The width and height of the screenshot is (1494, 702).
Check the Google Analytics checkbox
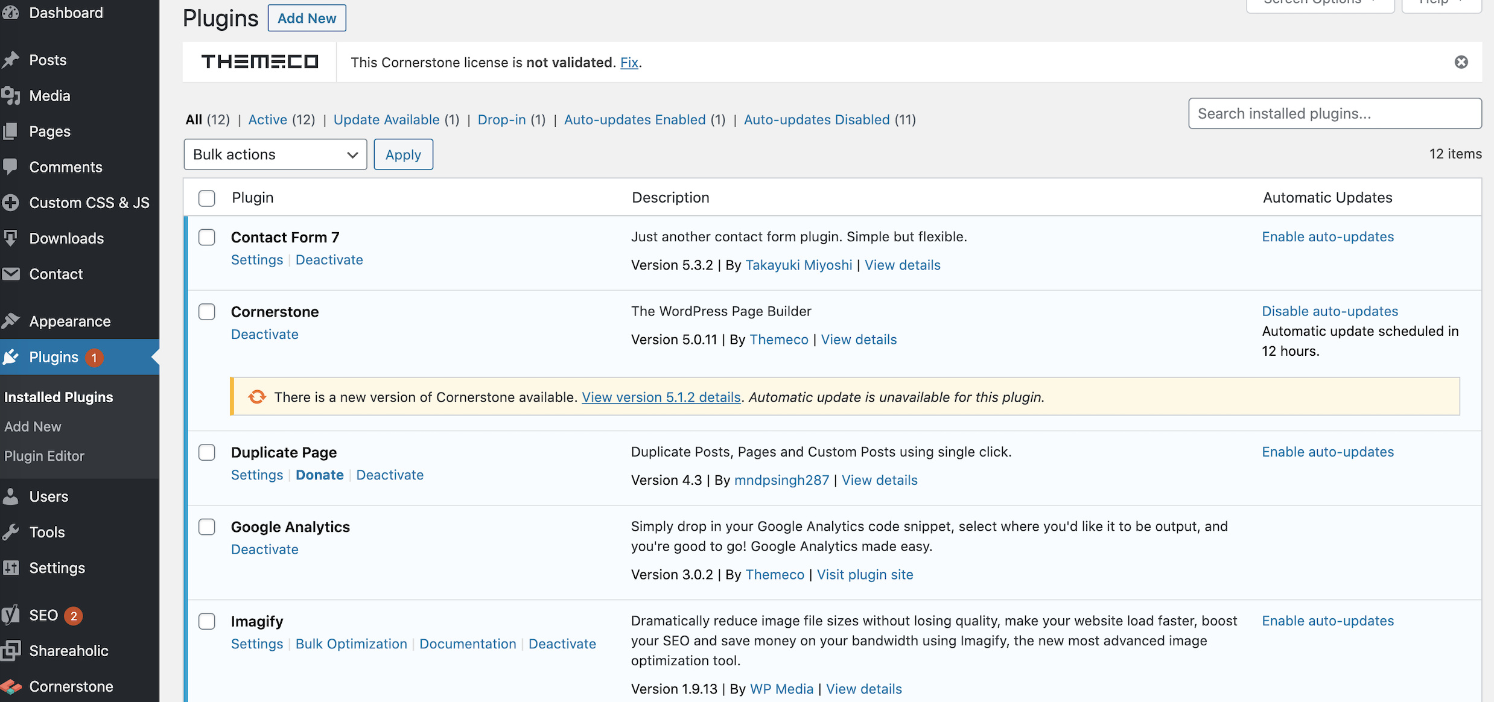coord(207,526)
